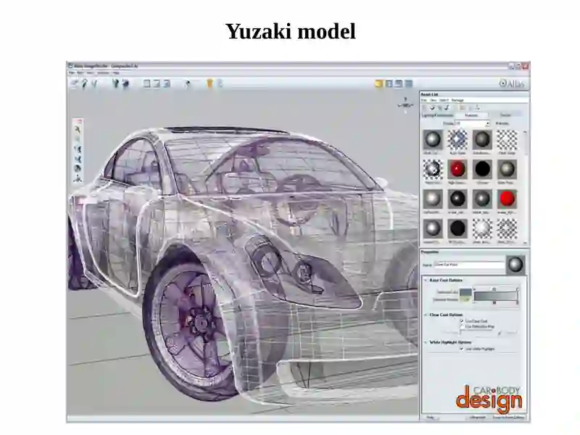This screenshot has width=580, height=435.
Task: Select the clear checkered material ending the top row
Action: pyautogui.click(x=507, y=139)
